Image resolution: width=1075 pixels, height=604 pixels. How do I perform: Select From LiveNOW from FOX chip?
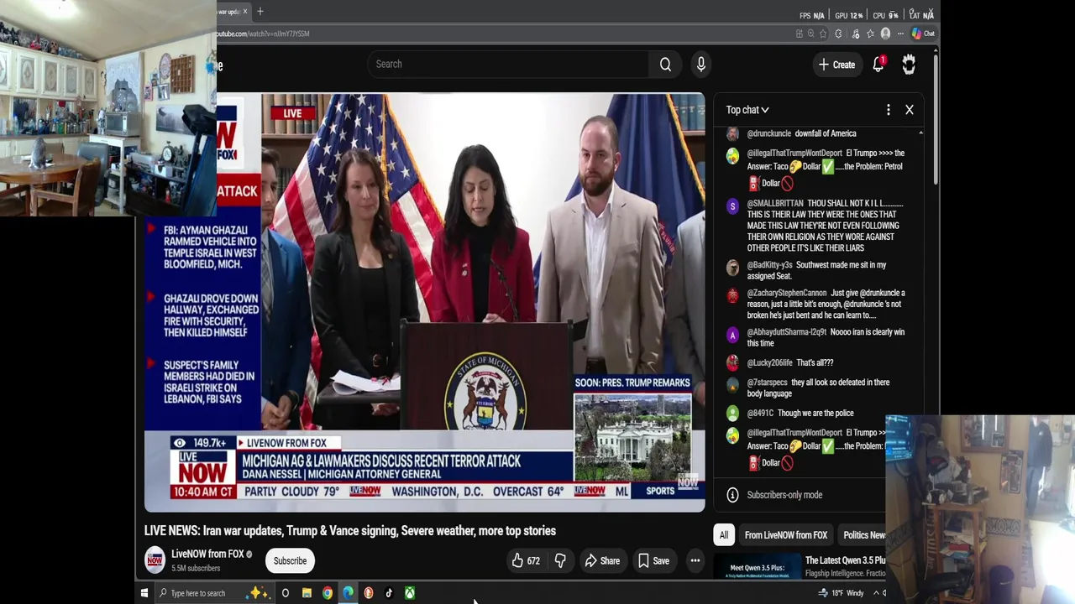pos(785,535)
